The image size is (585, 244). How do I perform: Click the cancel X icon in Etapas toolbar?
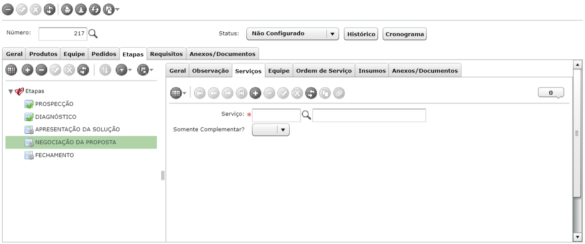click(69, 70)
